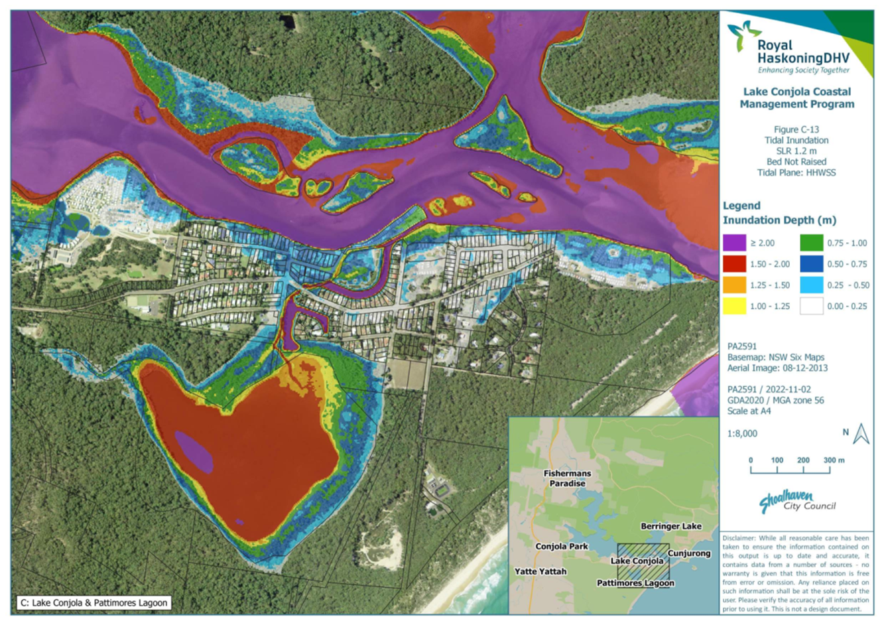Click the Shoalhaven City Council logo
Screen dimensions: 884x625
tap(796, 502)
